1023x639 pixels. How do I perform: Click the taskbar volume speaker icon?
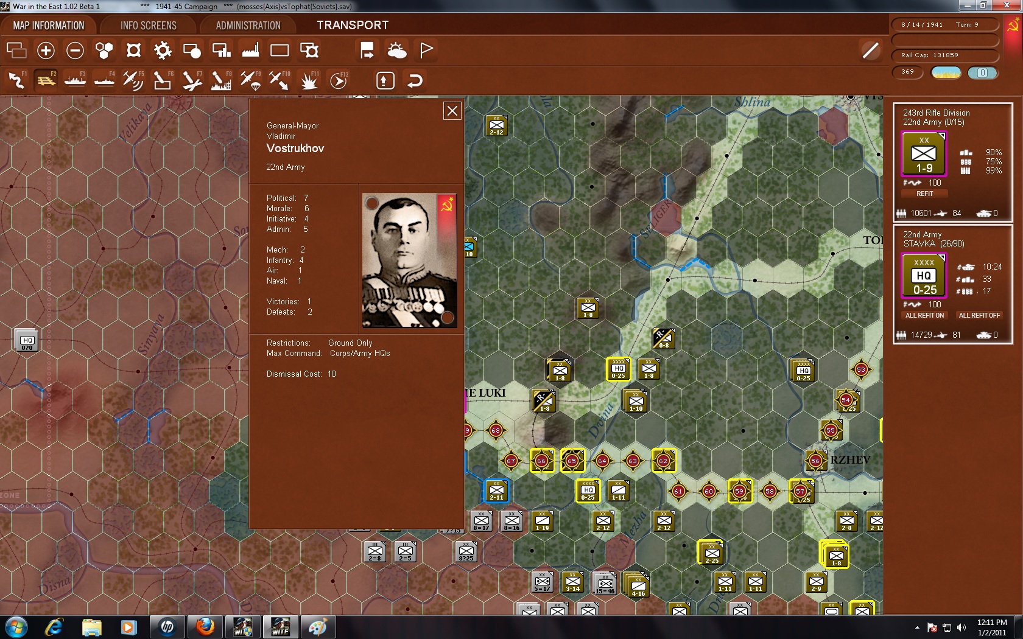coord(961,627)
